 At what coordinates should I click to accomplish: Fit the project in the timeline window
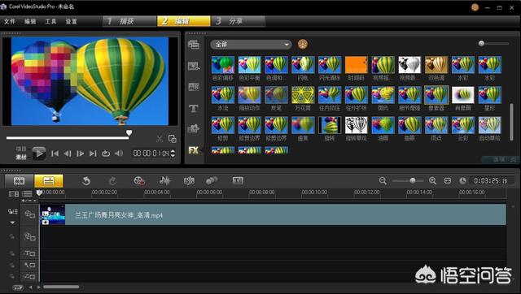[x=448, y=180]
